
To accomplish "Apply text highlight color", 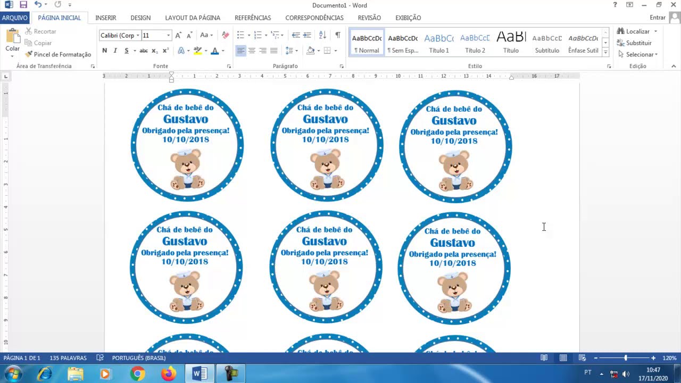I will coord(197,51).
